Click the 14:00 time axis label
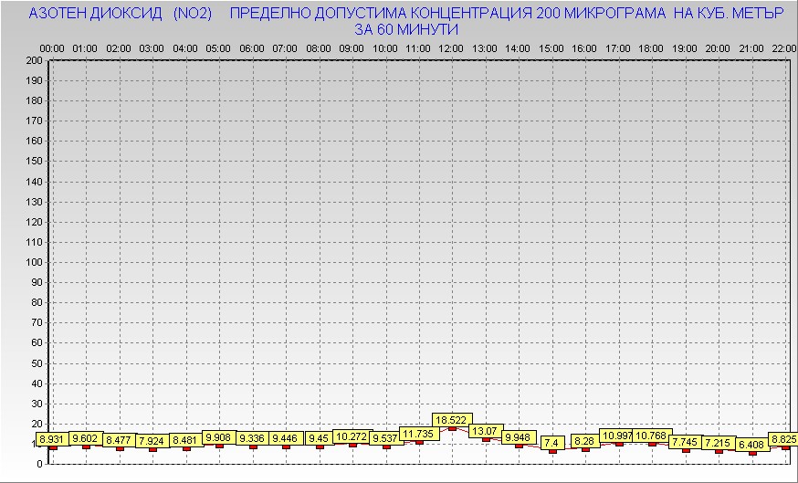 click(x=518, y=49)
